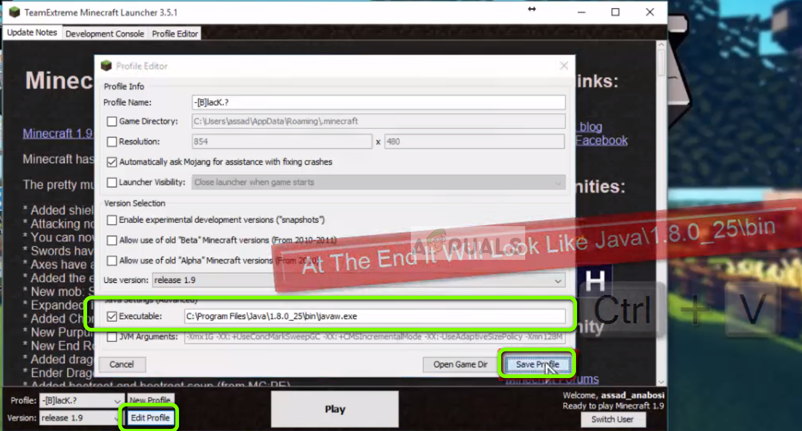The width and height of the screenshot is (802, 431).
Task: Open the Launcher Visibility dropdown
Action: [x=378, y=182]
